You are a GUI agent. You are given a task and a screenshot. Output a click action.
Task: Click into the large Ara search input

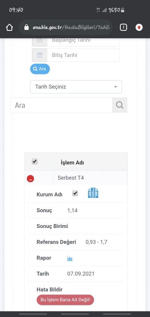pos(61,105)
